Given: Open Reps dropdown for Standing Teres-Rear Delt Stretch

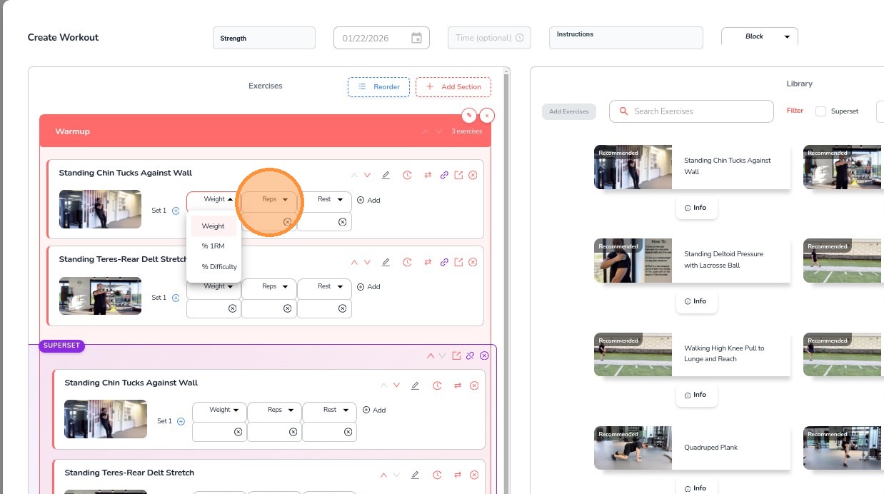Looking at the screenshot, I should point(269,287).
